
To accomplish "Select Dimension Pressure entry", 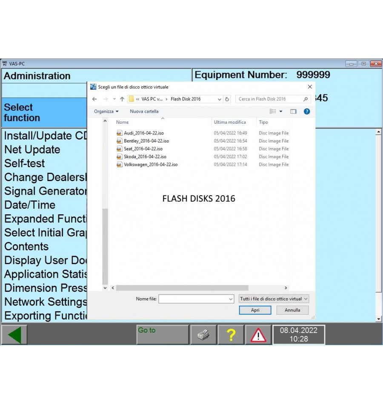I will pos(46,288).
